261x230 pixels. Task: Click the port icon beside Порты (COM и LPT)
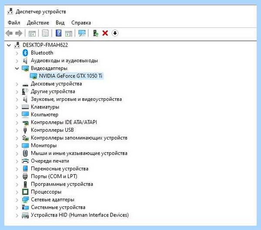click(x=25, y=177)
